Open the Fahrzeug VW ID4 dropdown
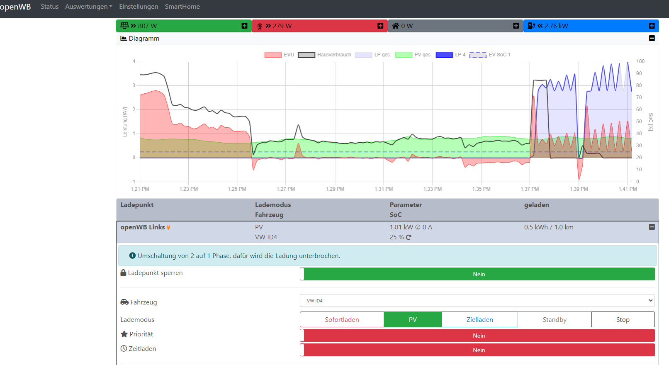 coord(477,301)
